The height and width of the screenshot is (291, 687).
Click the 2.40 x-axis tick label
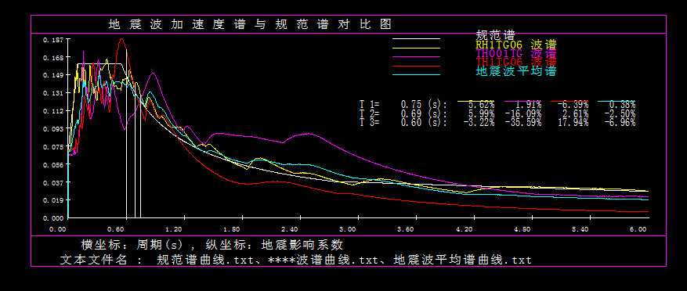point(289,229)
